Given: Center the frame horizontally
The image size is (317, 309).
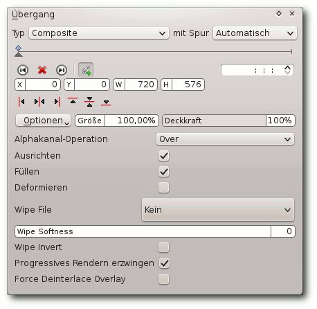Looking at the screenshot, I should click(x=39, y=102).
